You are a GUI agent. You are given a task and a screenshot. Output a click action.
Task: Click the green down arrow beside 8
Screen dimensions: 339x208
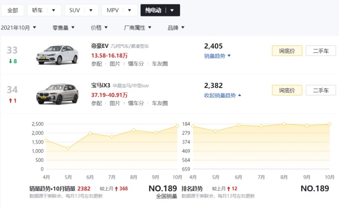pyautogui.click(x=10, y=61)
